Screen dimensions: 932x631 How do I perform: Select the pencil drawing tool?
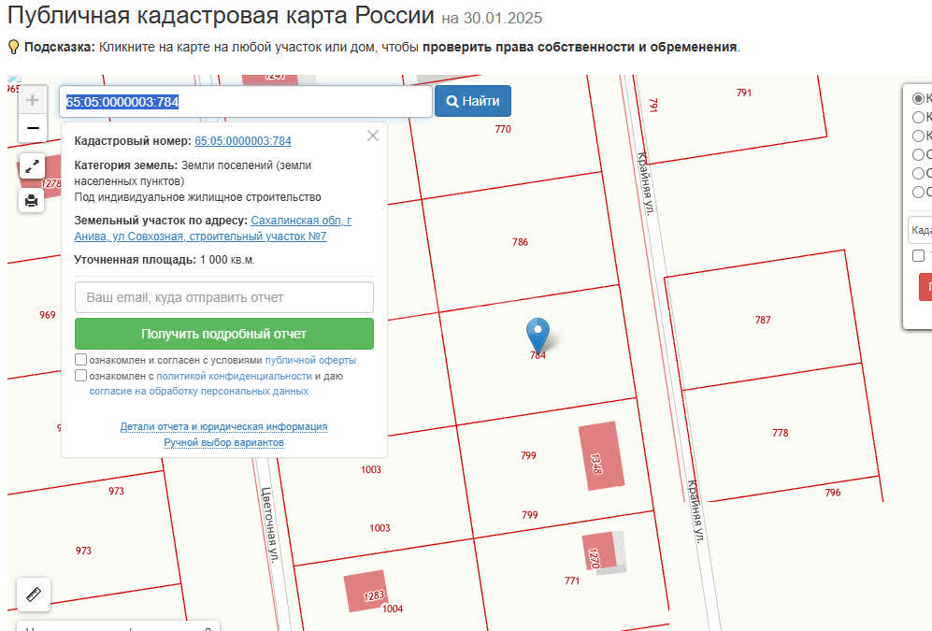[34, 594]
